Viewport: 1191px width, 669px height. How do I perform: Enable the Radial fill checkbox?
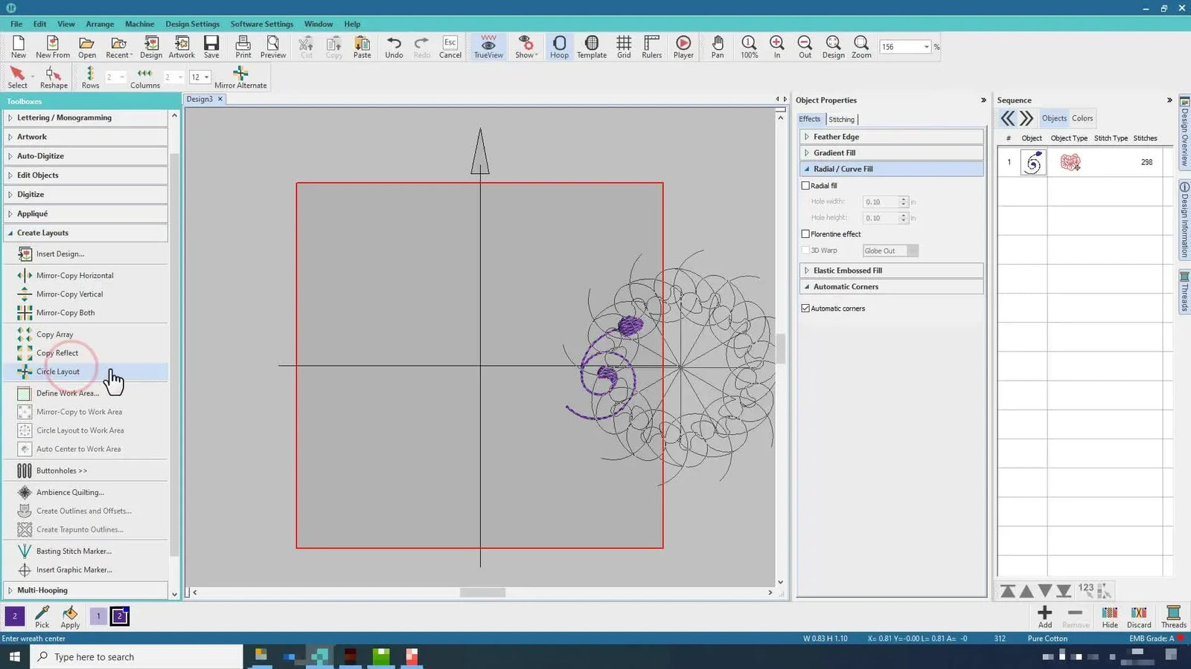click(x=806, y=185)
